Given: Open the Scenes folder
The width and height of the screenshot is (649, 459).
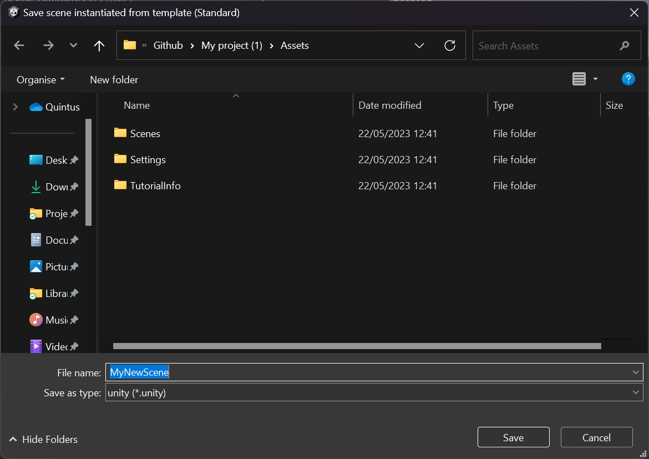Looking at the screenshot, I should (x=145, y=133).
